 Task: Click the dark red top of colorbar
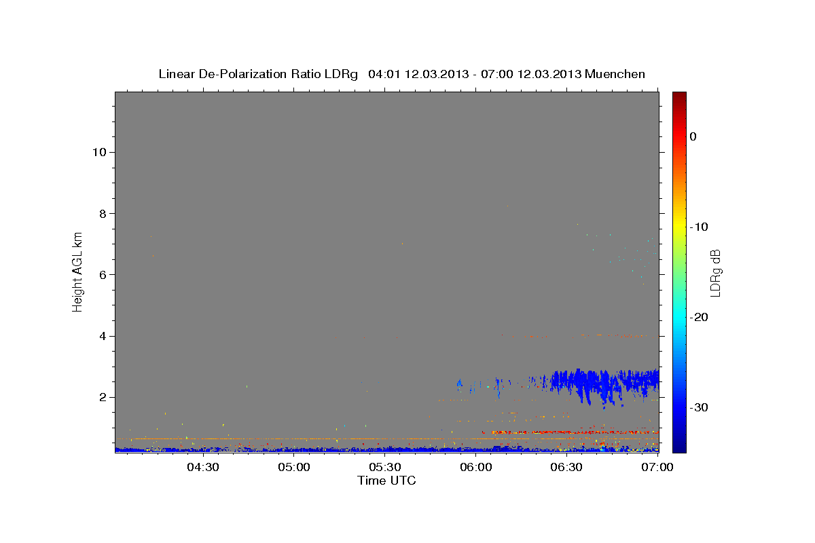(x=679, y=96)
